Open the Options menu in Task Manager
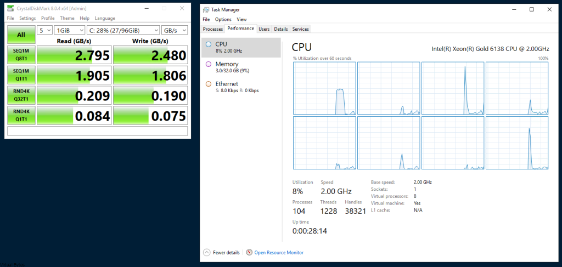562x267 pixels. coord(223,19)
